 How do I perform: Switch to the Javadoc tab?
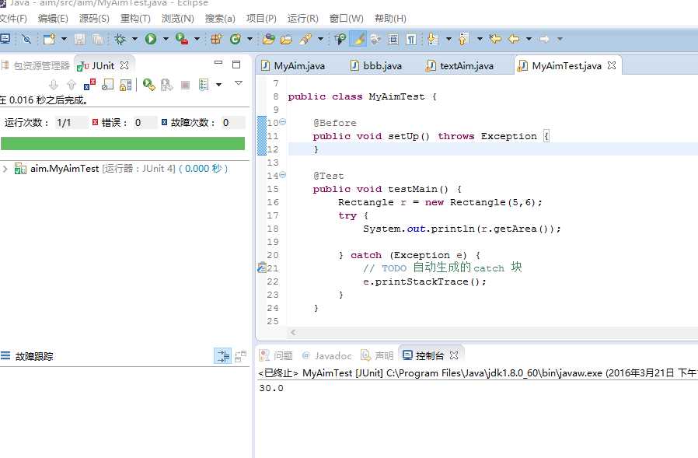[327, 355]
